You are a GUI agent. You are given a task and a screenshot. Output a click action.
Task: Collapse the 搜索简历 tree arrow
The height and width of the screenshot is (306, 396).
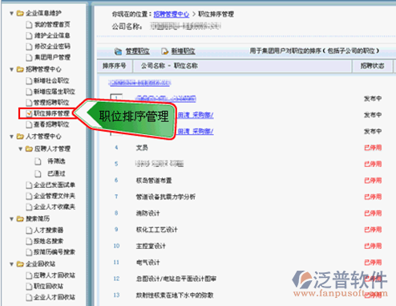[x=11, y=219]
